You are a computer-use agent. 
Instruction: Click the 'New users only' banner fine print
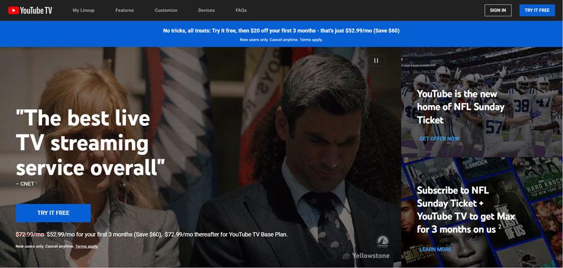[x=281, y=40]
